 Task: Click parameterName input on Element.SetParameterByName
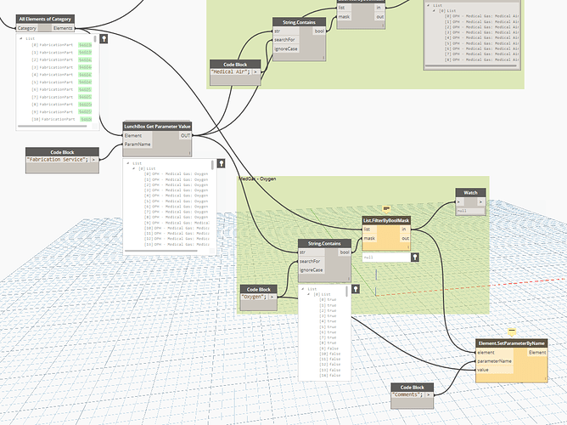[x=495, y=361]
